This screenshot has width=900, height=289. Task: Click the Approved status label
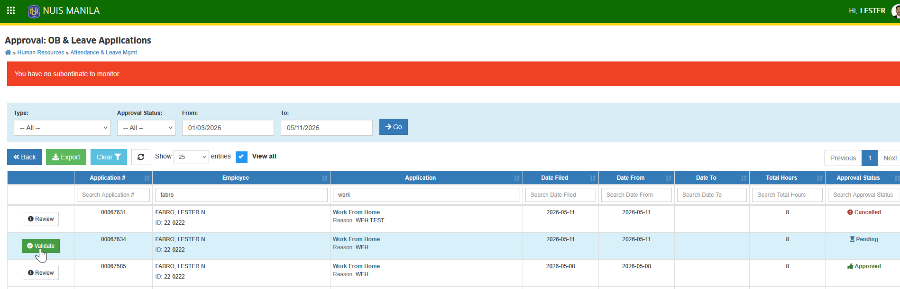(x=864, y=266)
